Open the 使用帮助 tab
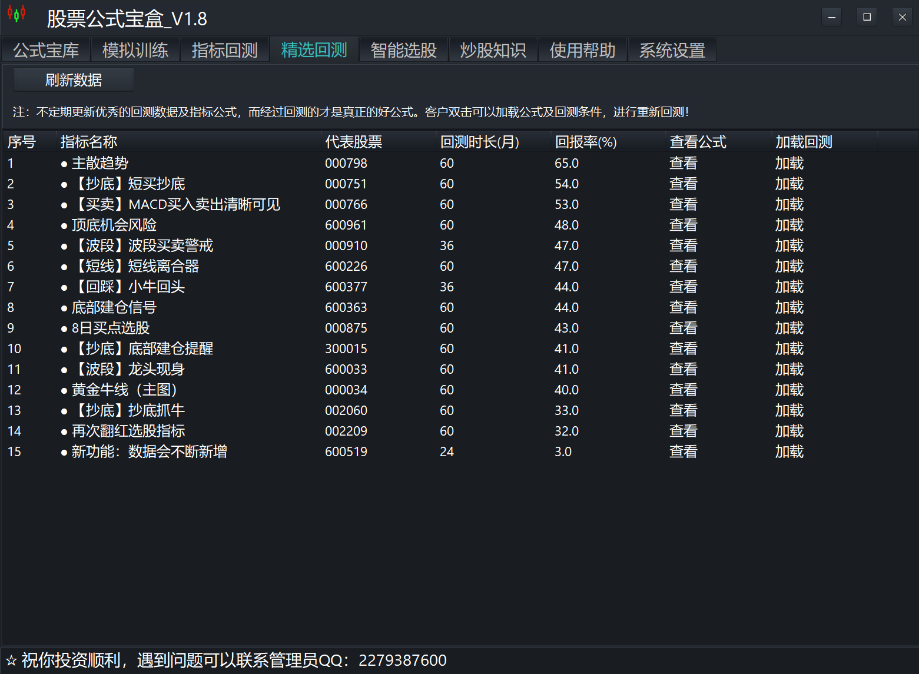 tap(582, 51)
